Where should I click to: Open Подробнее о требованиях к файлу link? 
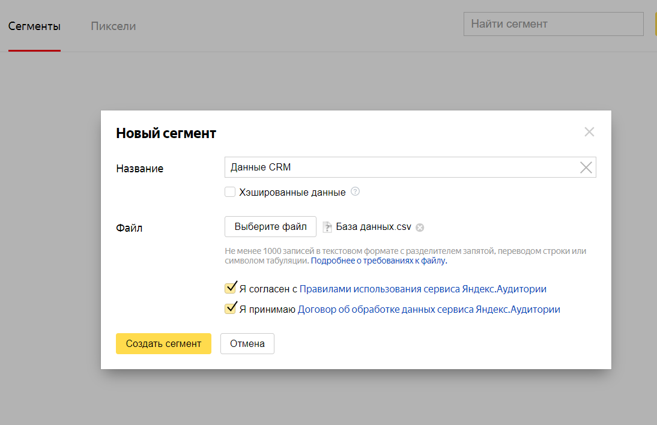click(378, 261)
